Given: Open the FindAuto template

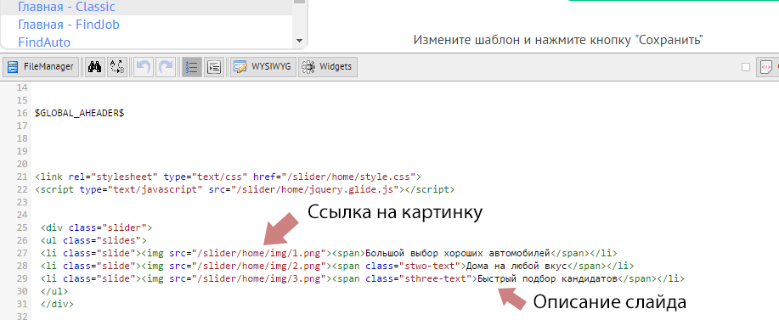Looking at the screenshot, I should 44,42.
